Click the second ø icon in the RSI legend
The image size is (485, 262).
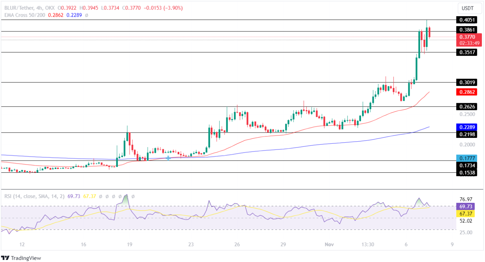(x=107, y=196)
